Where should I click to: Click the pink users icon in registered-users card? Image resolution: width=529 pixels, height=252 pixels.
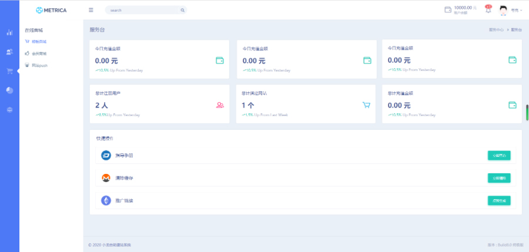point(220,105)
